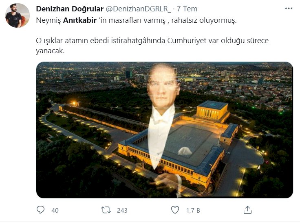Click the word yanacak in the tweet
Image resolution: width=300 pixels, height=224 pixels.
tap(49, 51)
